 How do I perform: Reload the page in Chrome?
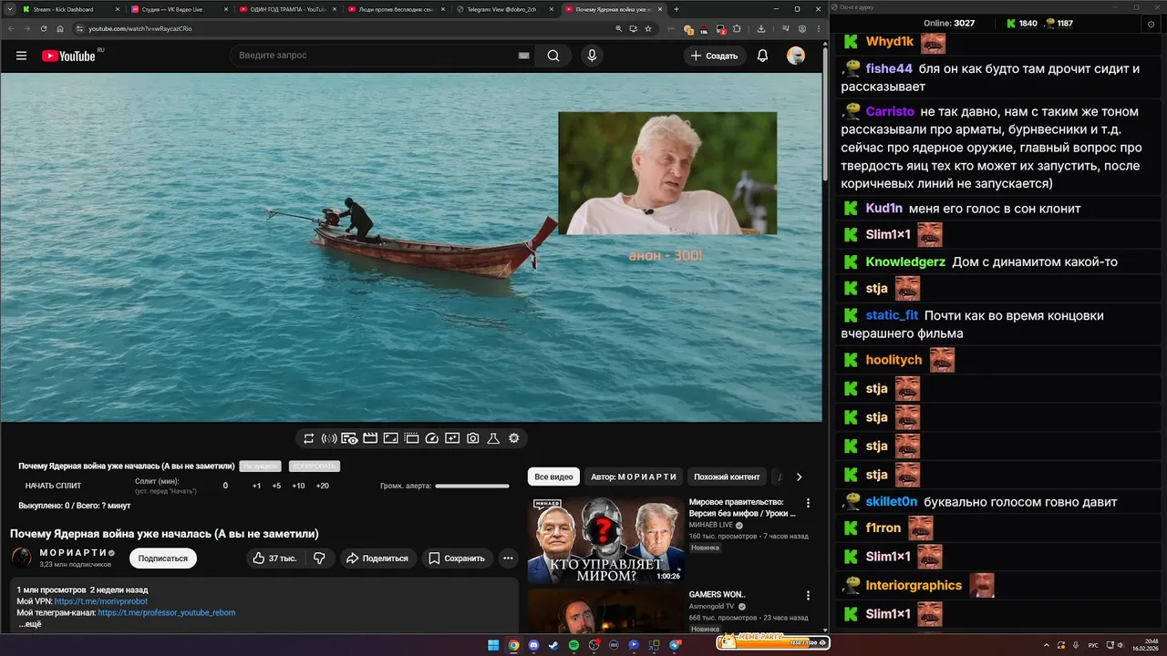tap(42, 28)
